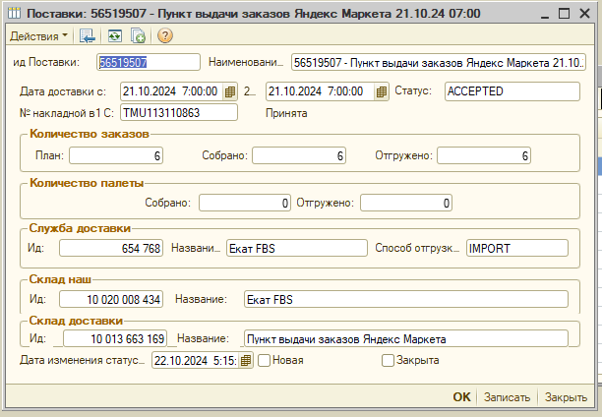Click the Служба доставки group heading
602x417 pixels.
[80, 228]
